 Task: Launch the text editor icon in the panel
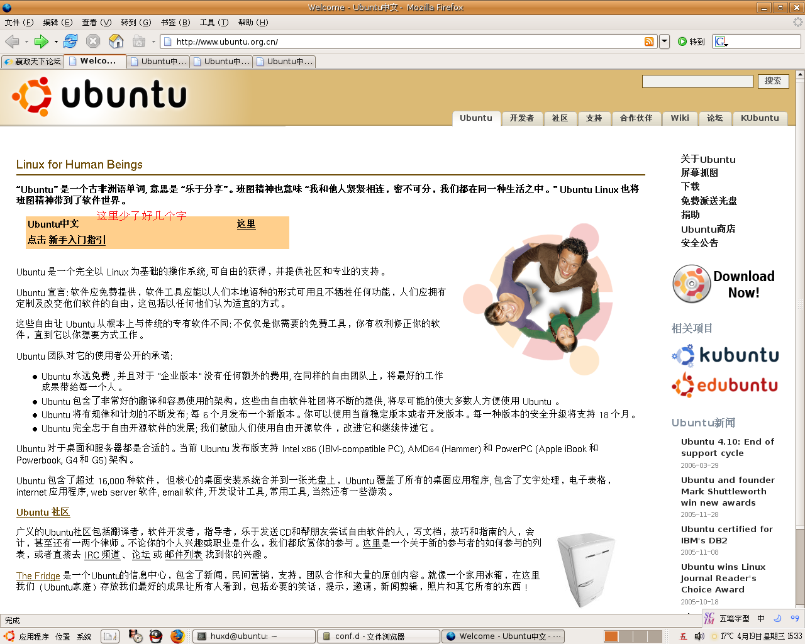[x=110, y=636]
